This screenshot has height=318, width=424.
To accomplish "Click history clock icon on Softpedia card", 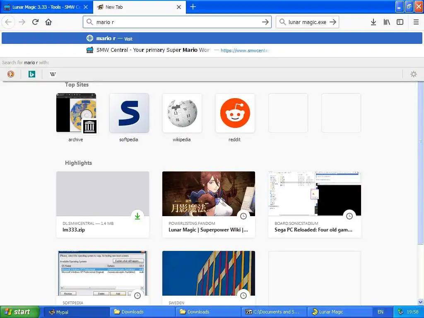I will click(137, 296).
